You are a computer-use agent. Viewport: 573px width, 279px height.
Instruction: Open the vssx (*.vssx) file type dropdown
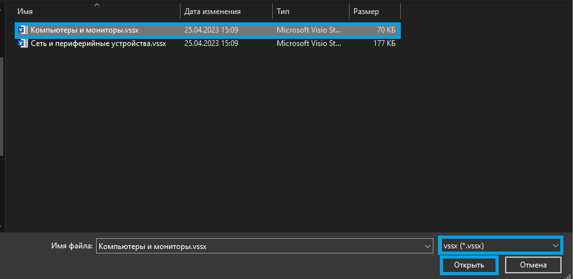coord(500,246)
